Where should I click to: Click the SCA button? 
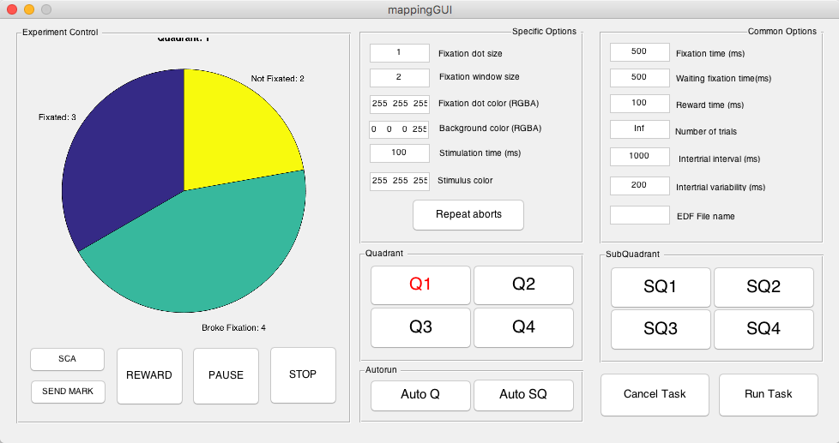[x=68, y=359]
